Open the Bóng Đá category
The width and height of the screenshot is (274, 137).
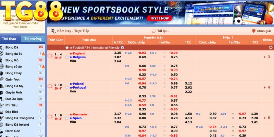pyautogui.click(x=12, y=48)
